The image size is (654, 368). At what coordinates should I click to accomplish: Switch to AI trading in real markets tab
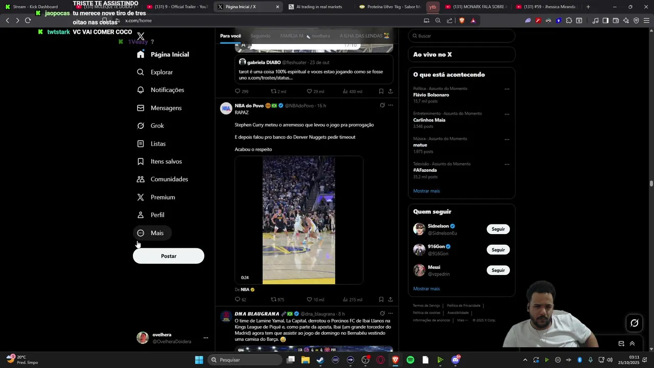[319, 7]
